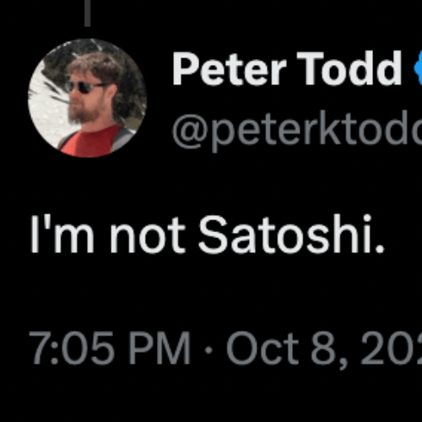Click the red shirt in avatar
Image resolution: width=422 pixels, height=422 pixels.
pyautogui.click(x=91, y=142)
